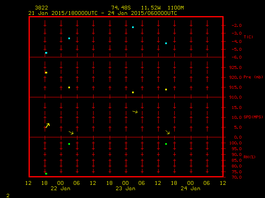Click the Pre (mb) pressure axis label
Viewport: 265px width, 198px height.
point(253,77)
